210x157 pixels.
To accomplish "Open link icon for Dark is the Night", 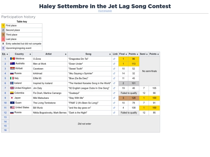I will [x=114, y=113].
